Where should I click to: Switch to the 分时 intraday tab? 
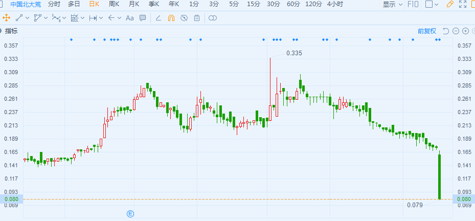(x=54, y=4)
